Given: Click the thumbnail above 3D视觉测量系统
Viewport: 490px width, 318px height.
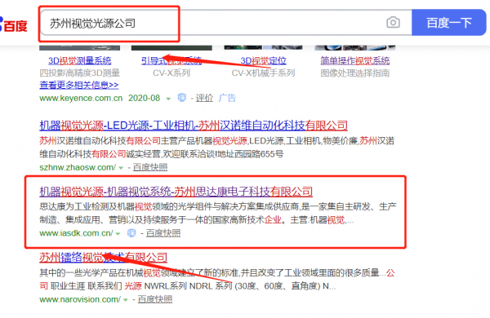Looking at the screenshot, I should (x=80, y=48).
